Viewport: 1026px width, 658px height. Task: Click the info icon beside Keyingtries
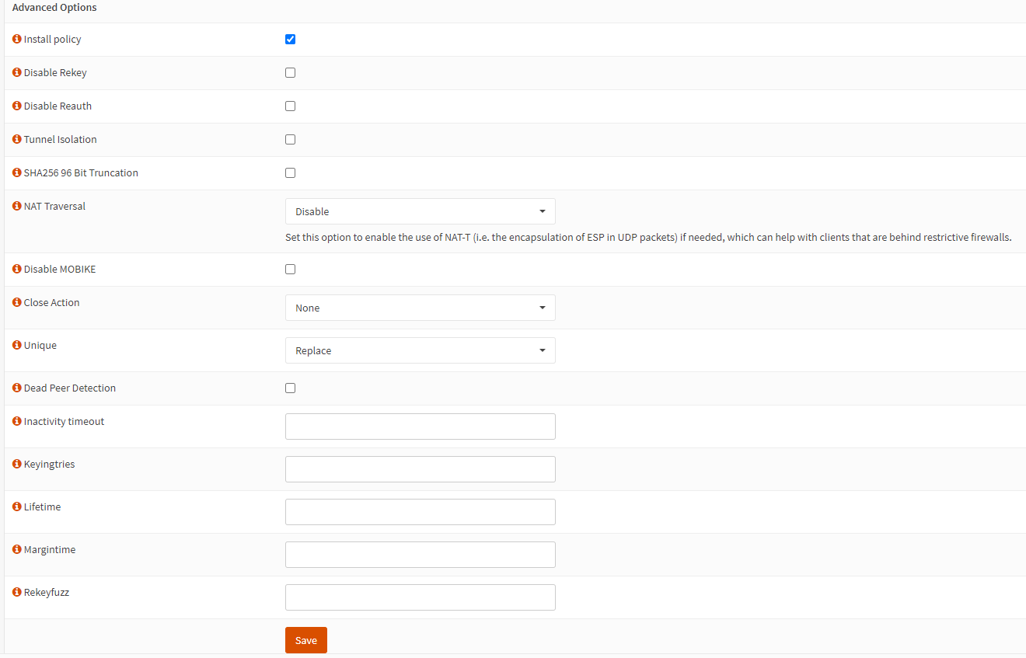(x=17, y=464)
